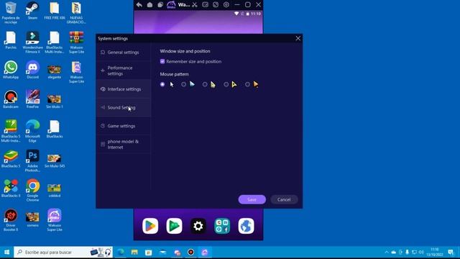Select Google Chrome desktop shortcut

[32, 190]
